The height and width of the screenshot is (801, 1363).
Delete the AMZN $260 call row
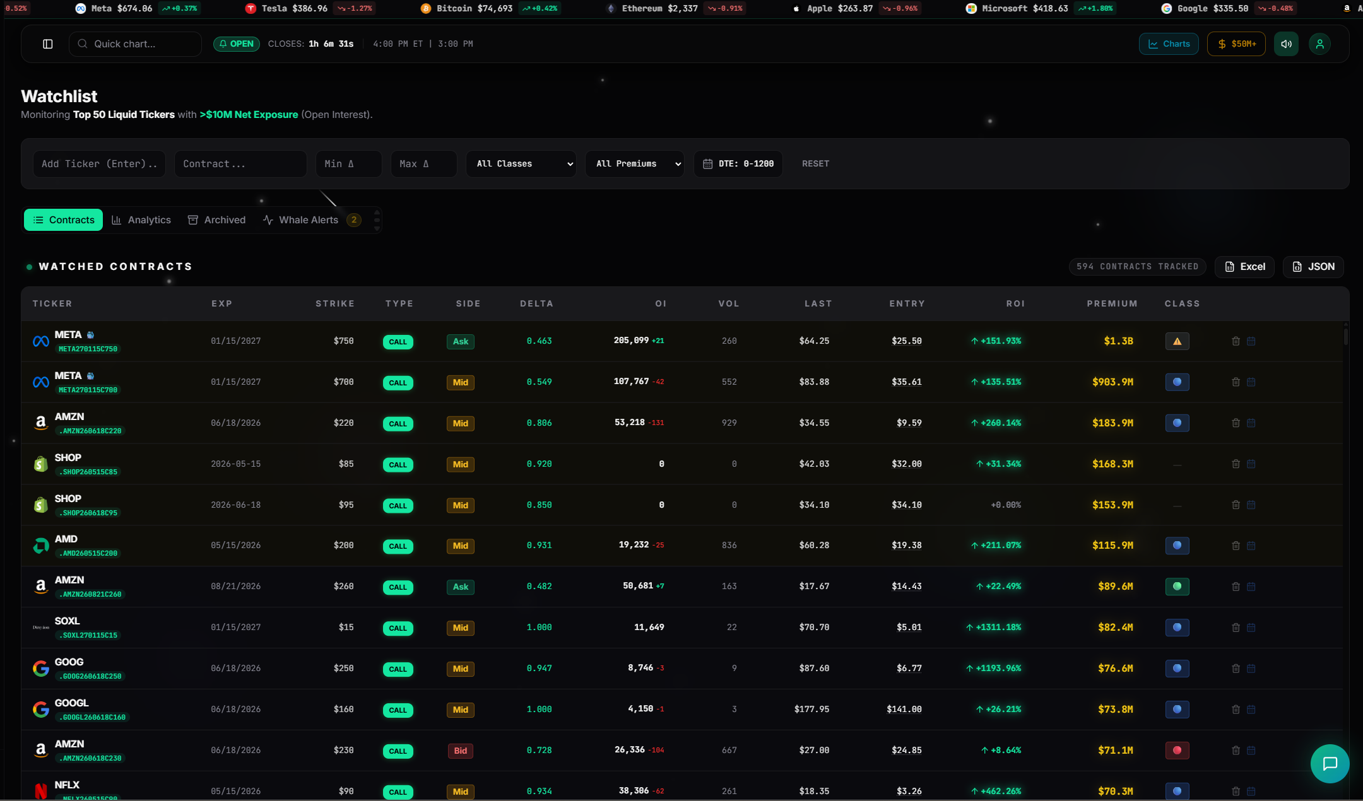1236,587
